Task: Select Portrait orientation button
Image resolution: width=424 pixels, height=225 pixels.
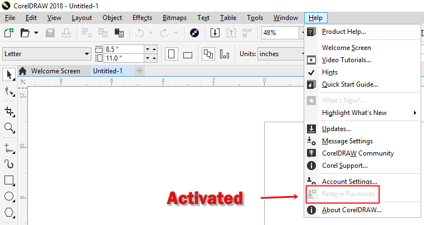Action: tap(172, 54)
